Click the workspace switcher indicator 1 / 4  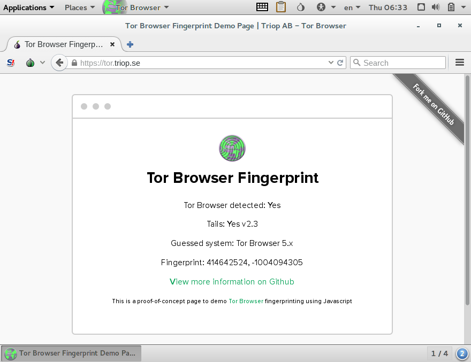click(x=439, y=353)
